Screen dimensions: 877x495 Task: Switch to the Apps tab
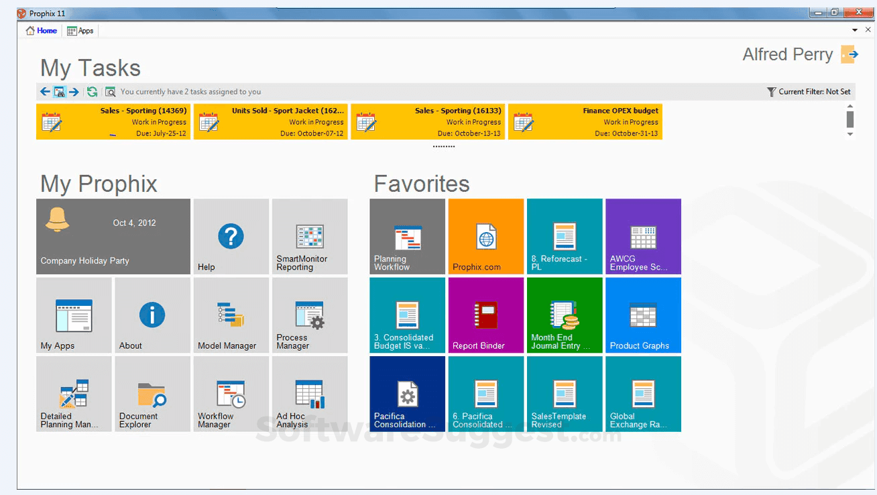click(x=80, y=30)
